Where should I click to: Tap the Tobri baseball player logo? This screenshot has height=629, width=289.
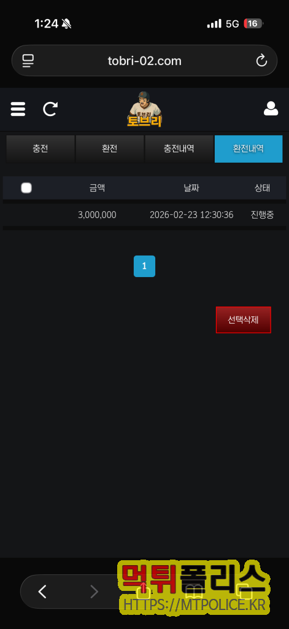(145, 109)
